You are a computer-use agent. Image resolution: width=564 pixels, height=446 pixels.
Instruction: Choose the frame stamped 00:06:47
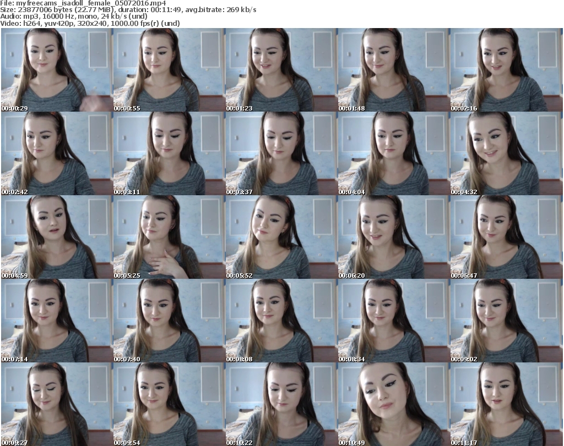[506, 237]
